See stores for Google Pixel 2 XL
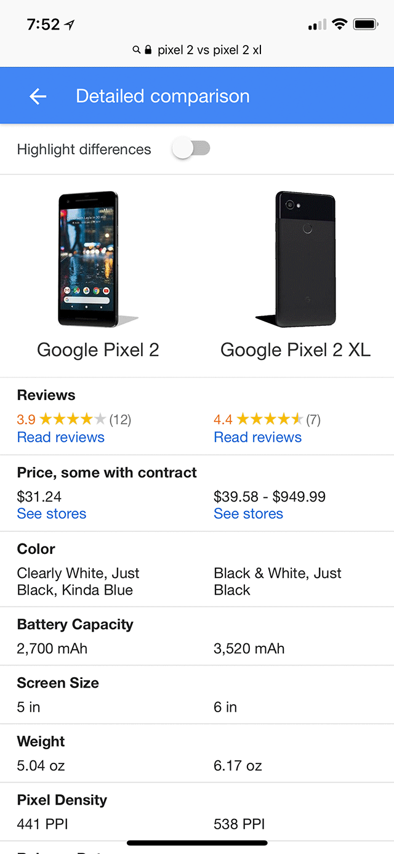 click(x=248, y=514)
